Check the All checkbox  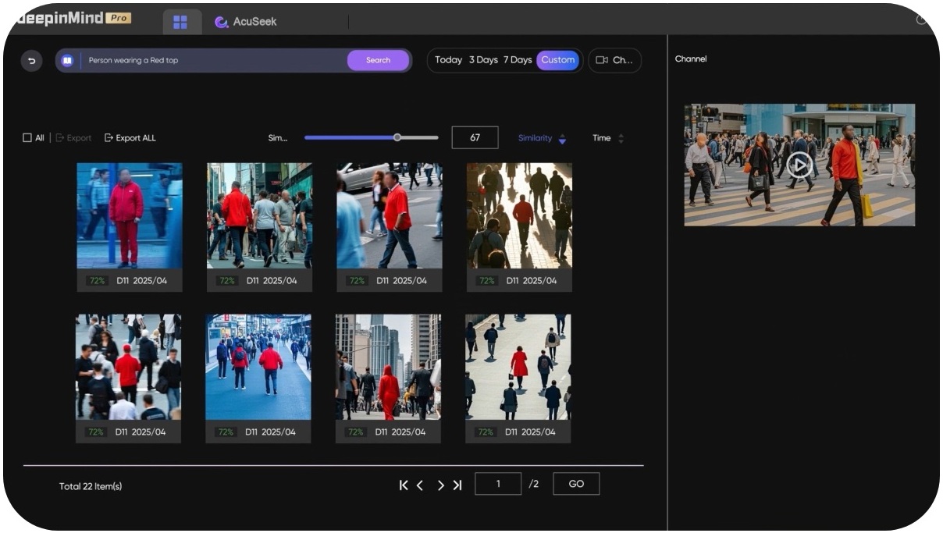pyautogui.click(x=27, y=138)
